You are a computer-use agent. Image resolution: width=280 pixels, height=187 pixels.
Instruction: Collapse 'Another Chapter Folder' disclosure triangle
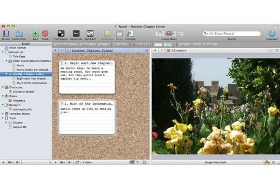point(6,74)
